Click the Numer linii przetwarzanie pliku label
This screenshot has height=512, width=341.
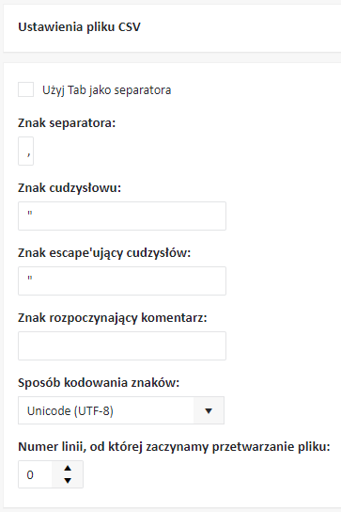(x=174, y=447)
